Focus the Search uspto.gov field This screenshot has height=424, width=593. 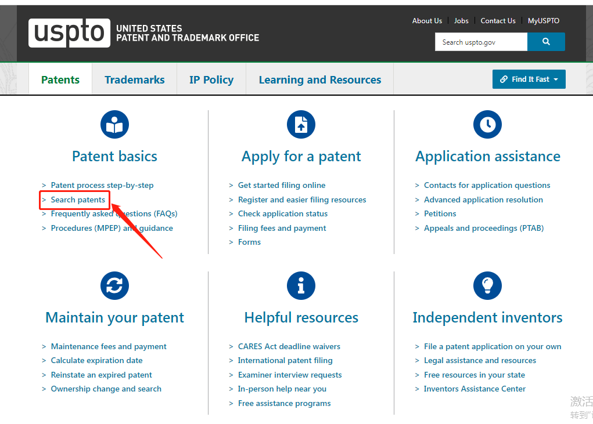[x=481, y=42]
